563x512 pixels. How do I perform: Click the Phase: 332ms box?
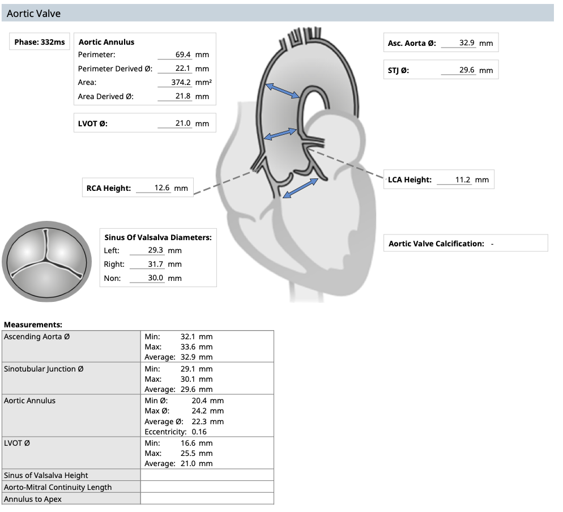click(x=40, y=42)
